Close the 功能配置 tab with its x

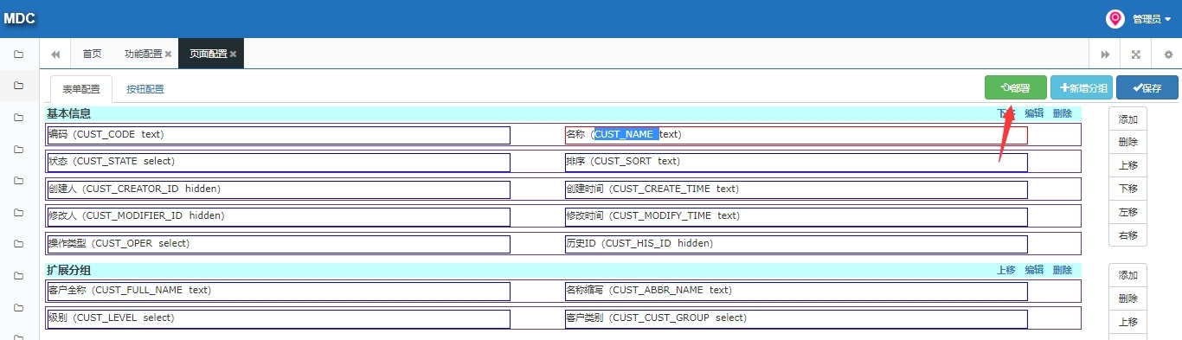[169, 54]
